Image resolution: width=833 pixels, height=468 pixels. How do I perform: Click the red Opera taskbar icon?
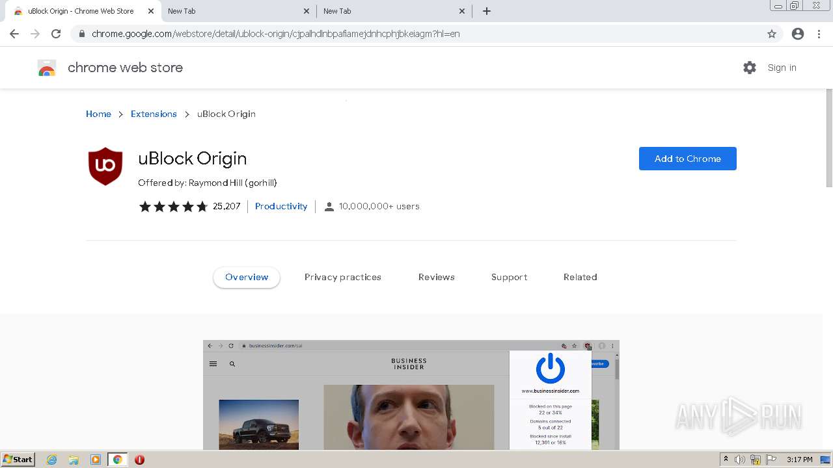tap(139, 460)
